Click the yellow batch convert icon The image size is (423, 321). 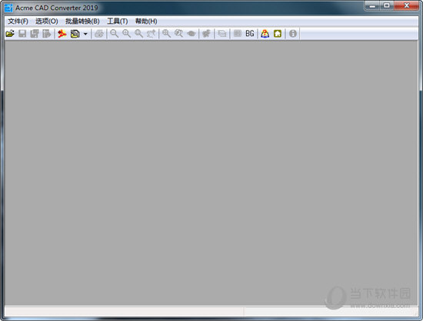click(x=75, y=34)
